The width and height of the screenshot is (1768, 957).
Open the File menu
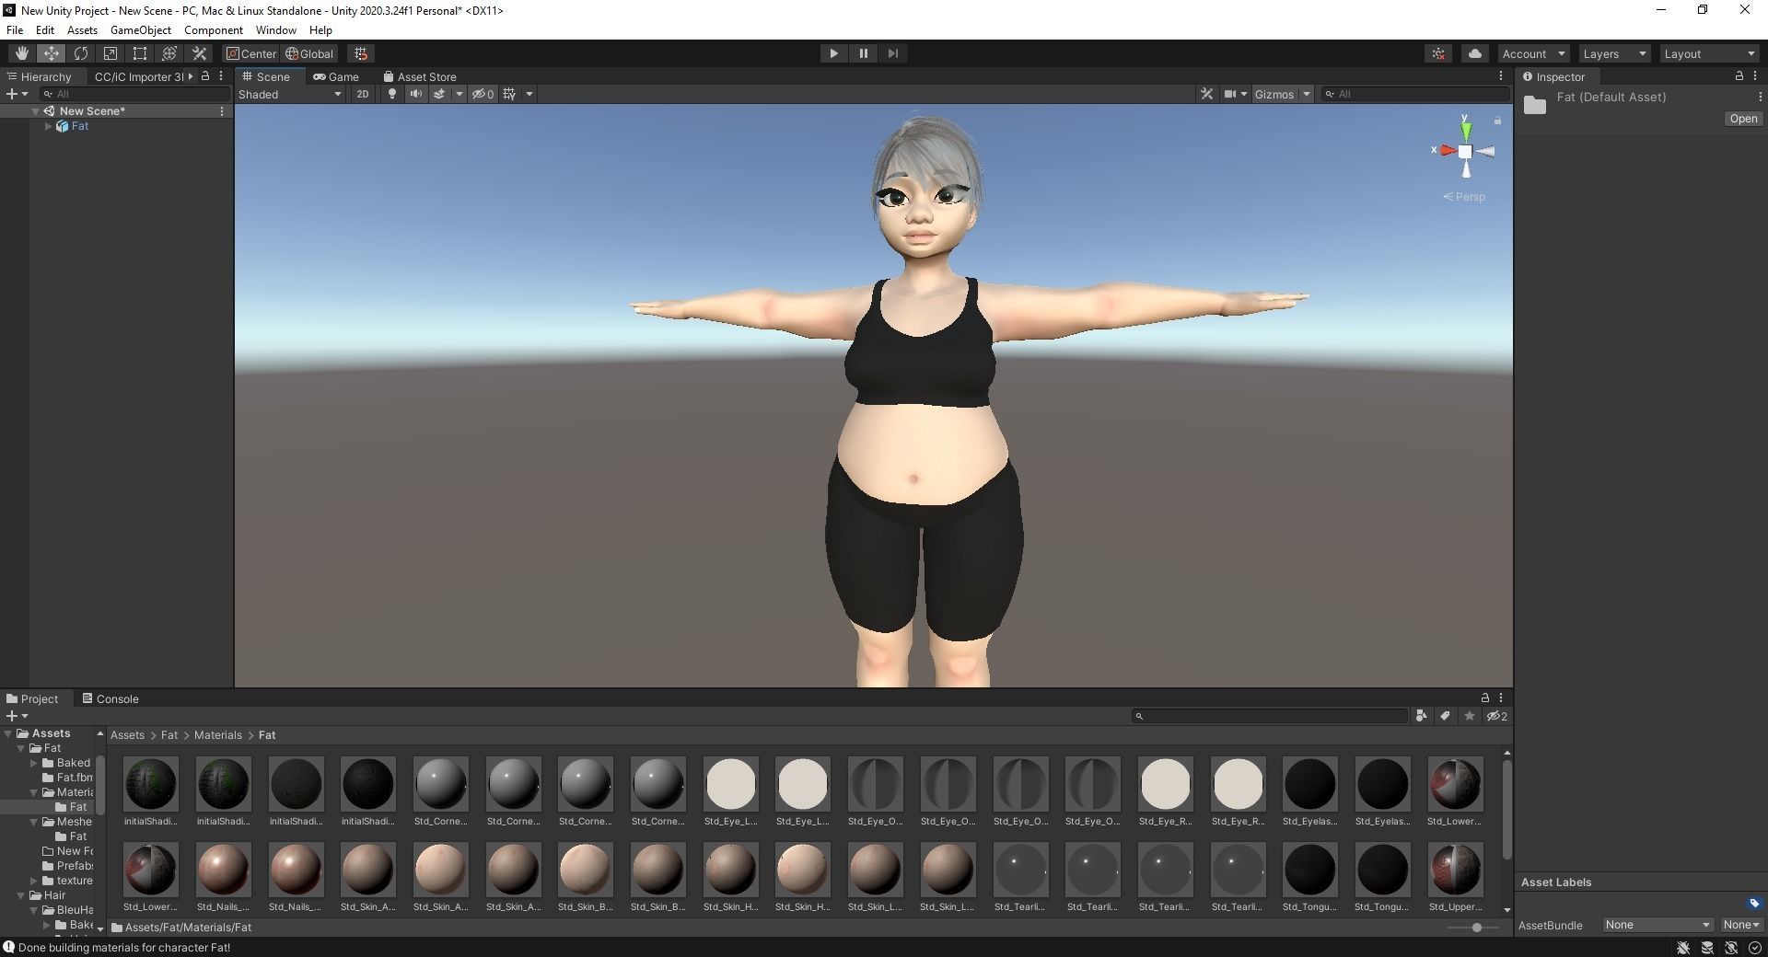pyautogui.click(x=15, y=30)
